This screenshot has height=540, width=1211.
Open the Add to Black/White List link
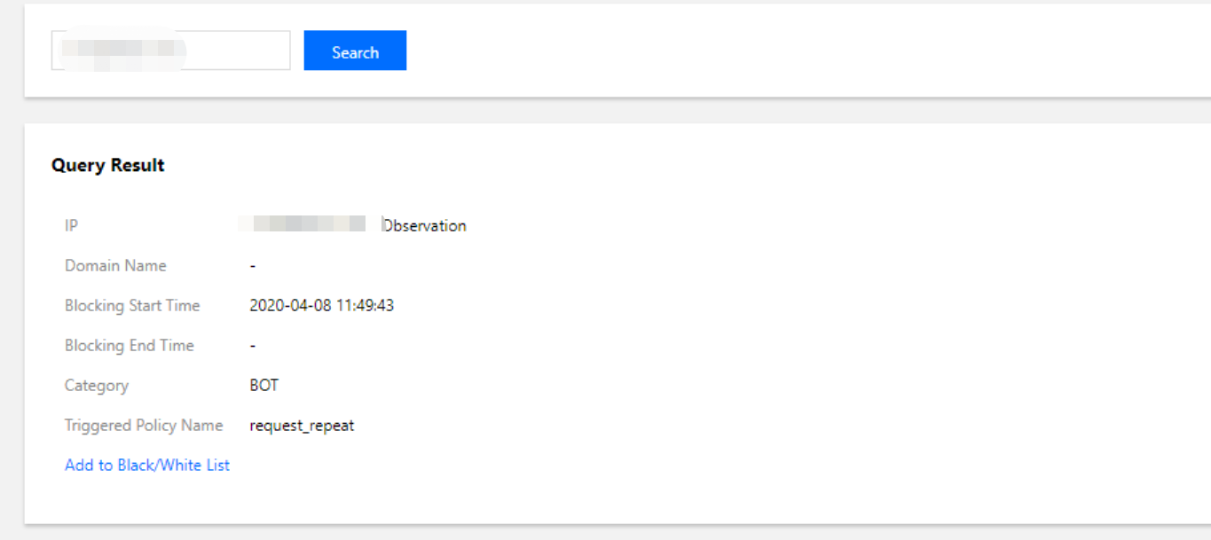tap(147, 465)
